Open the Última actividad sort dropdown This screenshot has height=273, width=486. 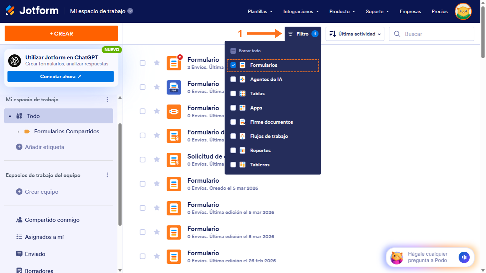pos(354,33)
